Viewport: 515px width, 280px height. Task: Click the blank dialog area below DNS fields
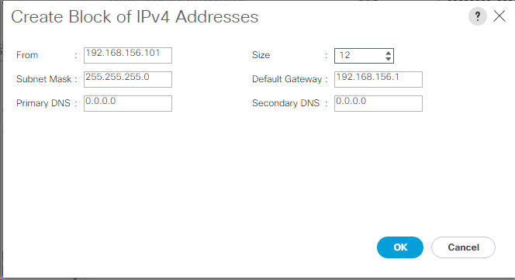pos(230,175)
